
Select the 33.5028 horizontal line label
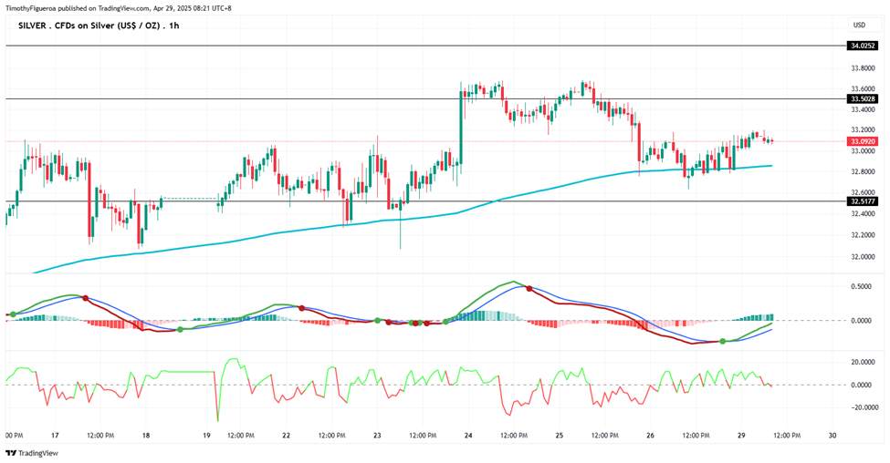pos(863,99)
